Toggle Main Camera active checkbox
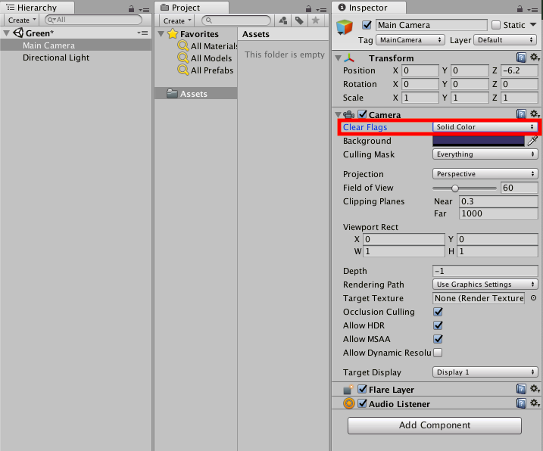This screenshot has width=543, height=451. (x=367, y=25)
